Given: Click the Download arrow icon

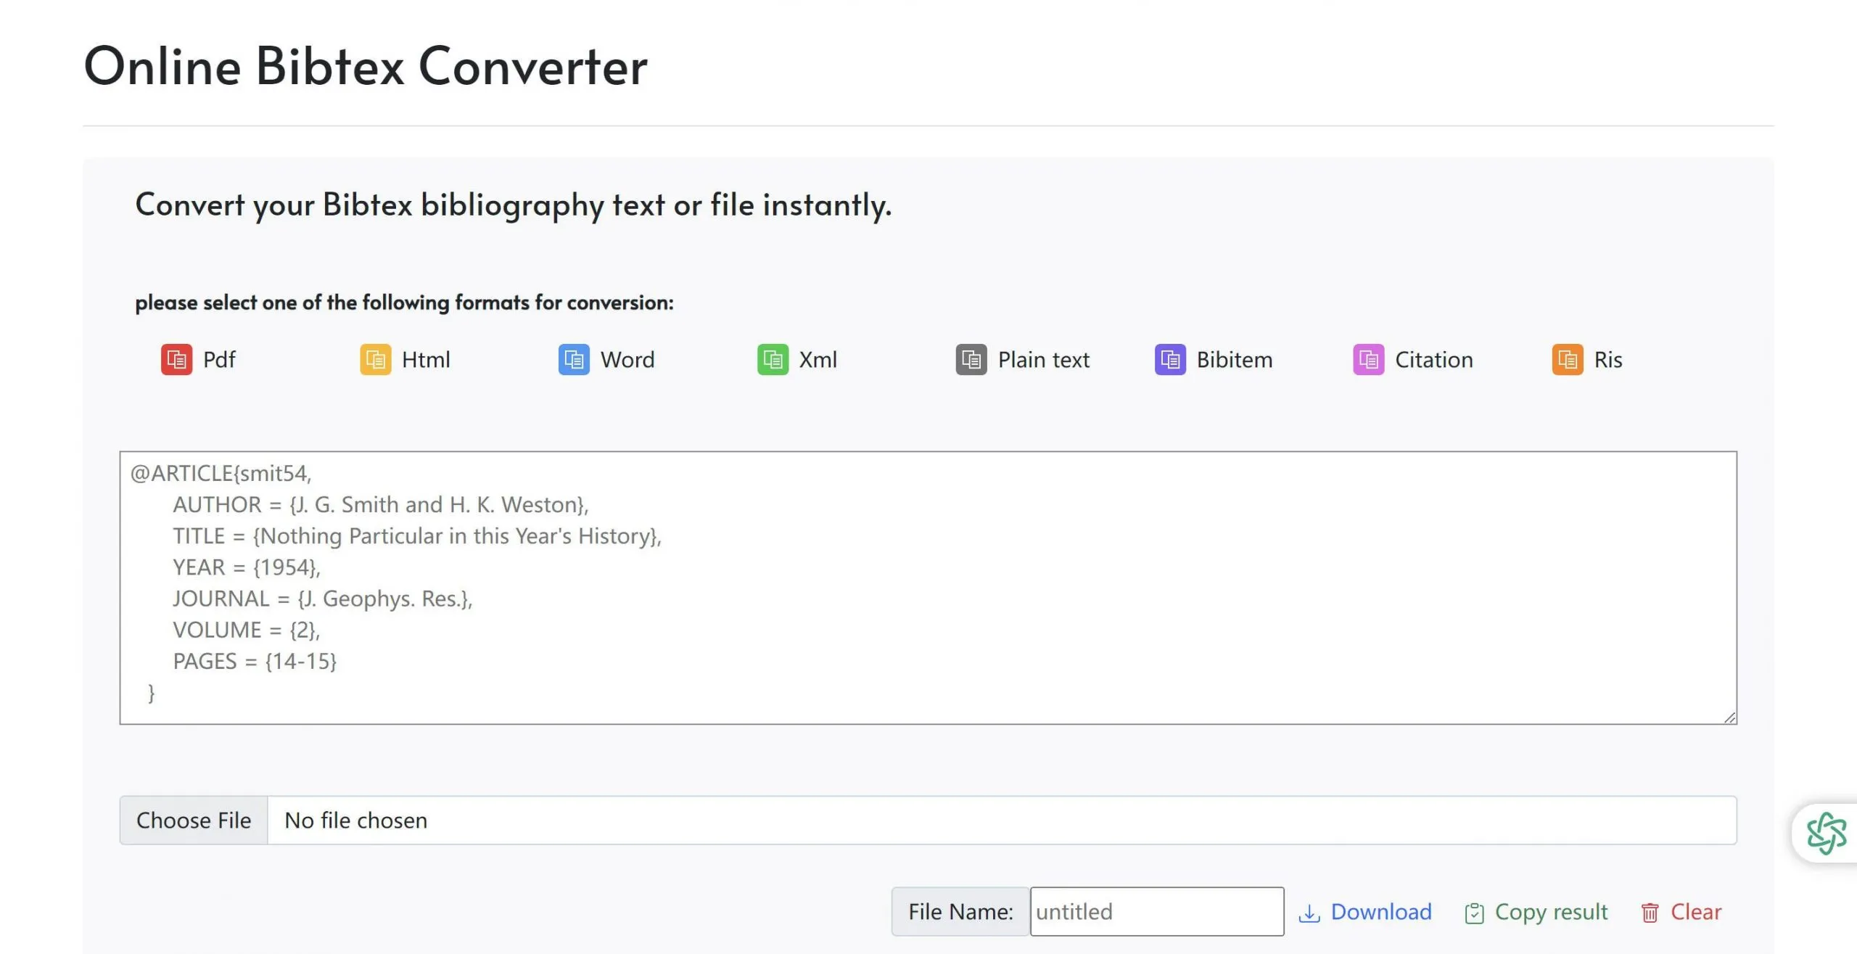Looking at the screenshot, I should (1309, 913).
